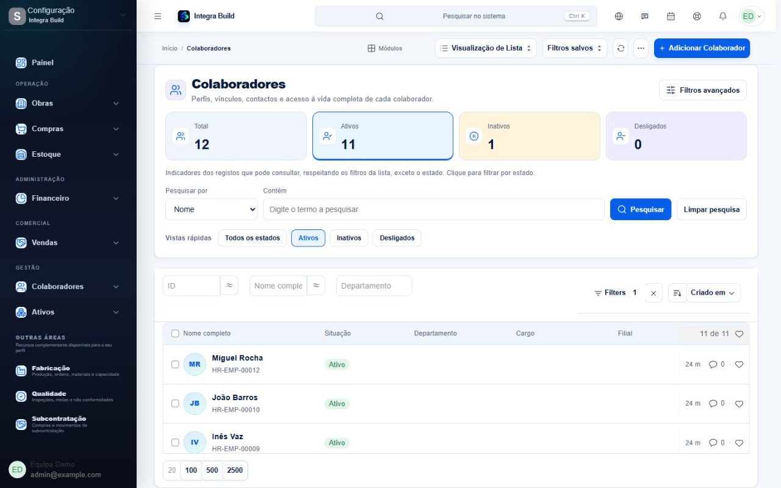Select the Inativos quick view
The image size is (781, 488).
[349, 238]
